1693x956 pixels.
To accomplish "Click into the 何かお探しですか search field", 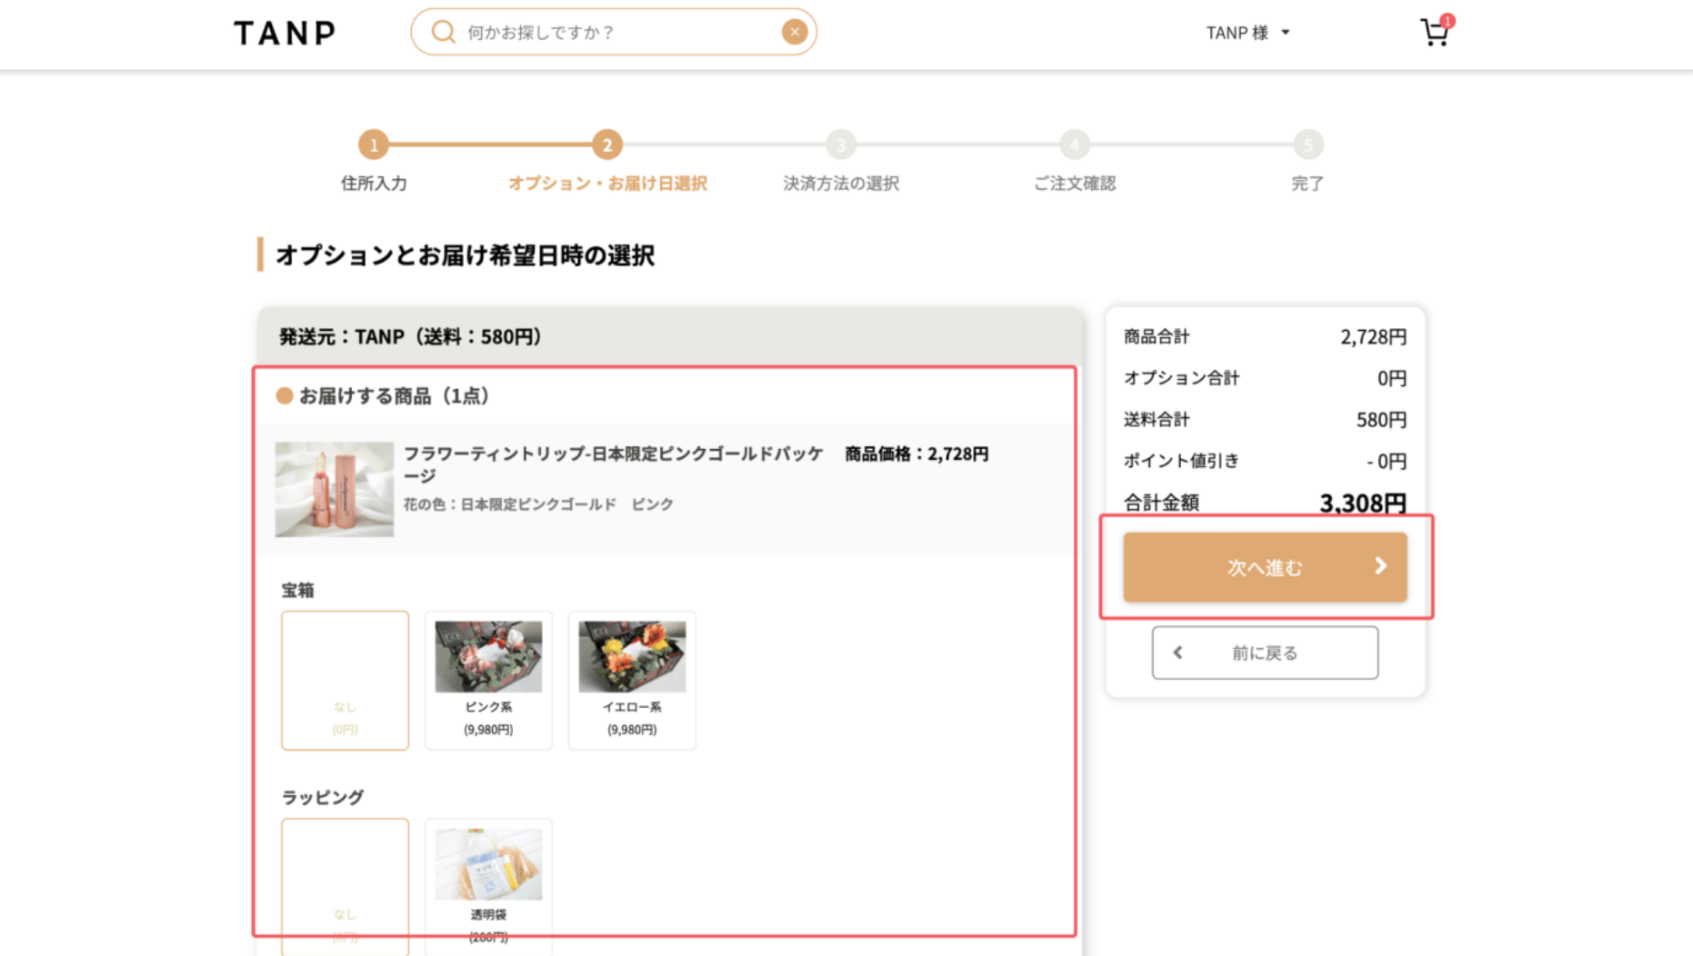I will point(618,33).
